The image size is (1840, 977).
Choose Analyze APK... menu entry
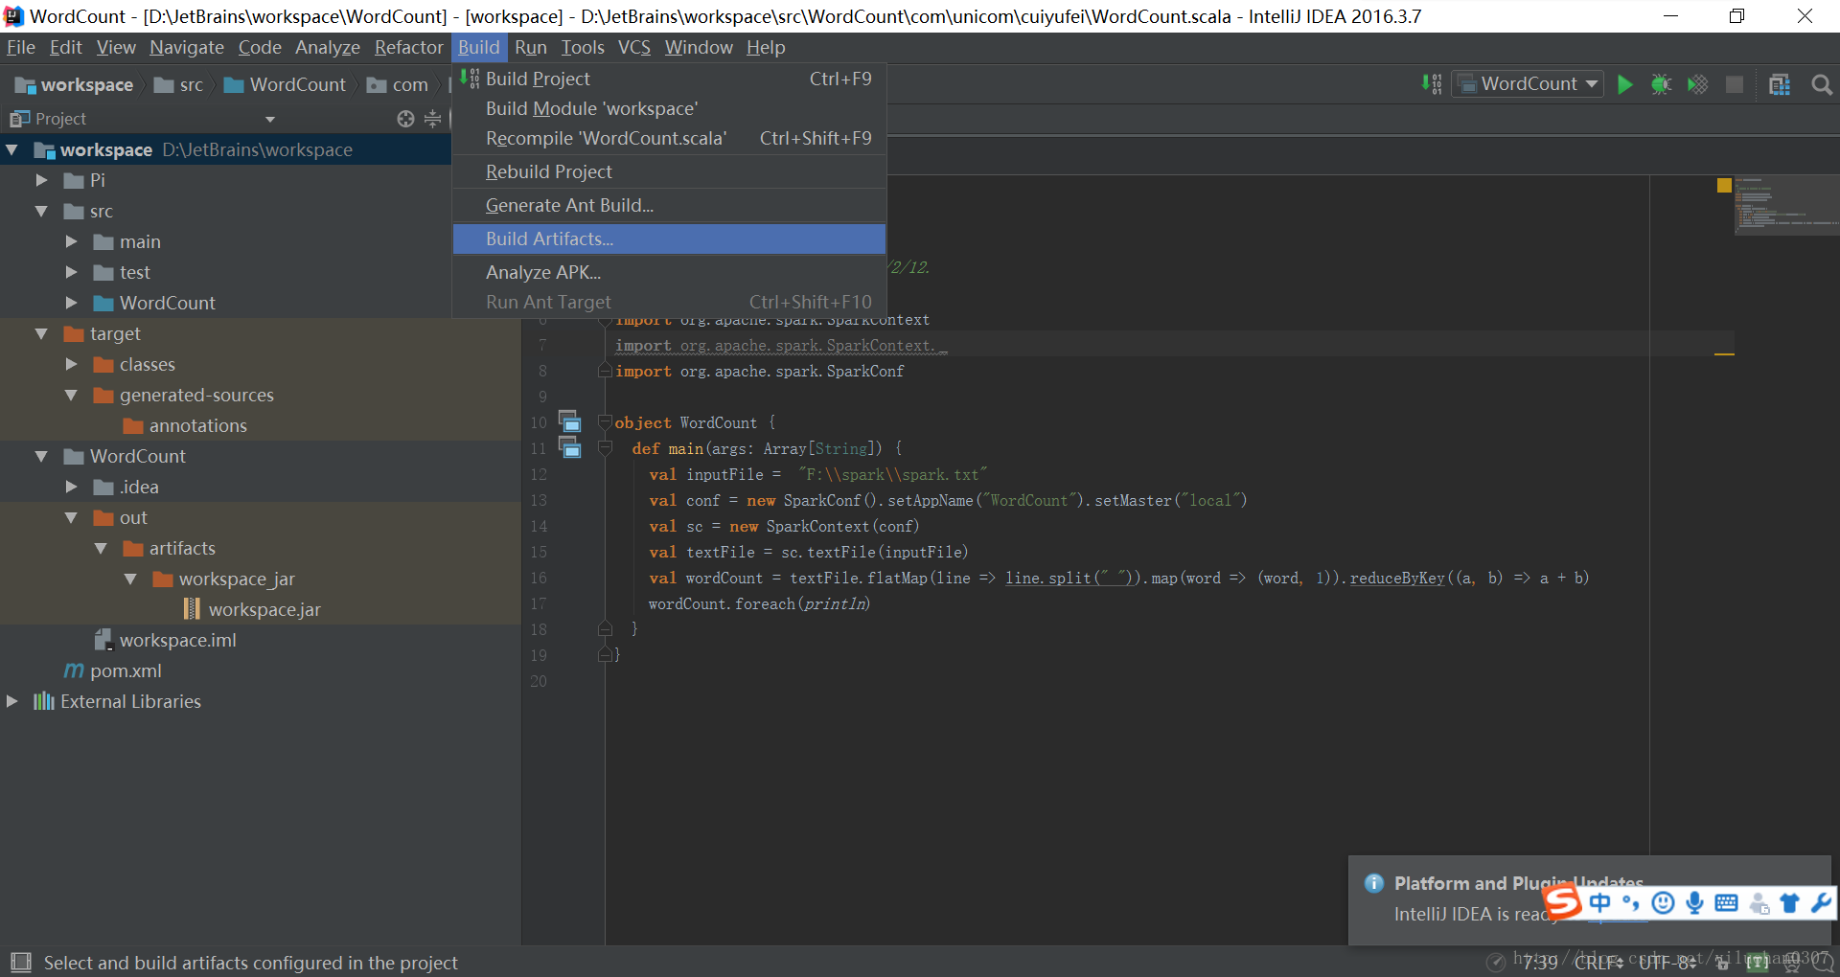point(669,272)
